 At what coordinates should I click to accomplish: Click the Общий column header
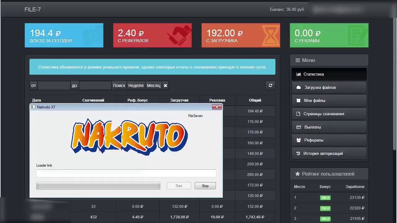coord(255,100)
